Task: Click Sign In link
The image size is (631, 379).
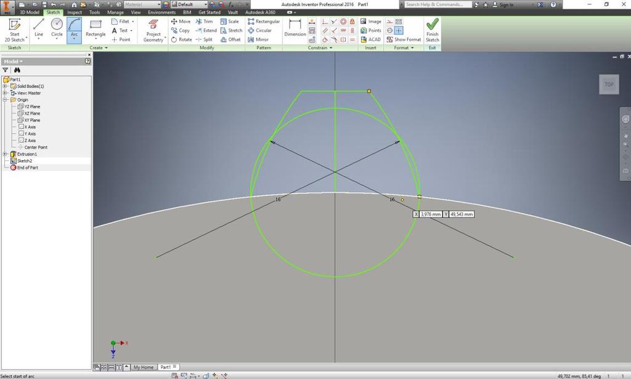Action: coord(506,4)
